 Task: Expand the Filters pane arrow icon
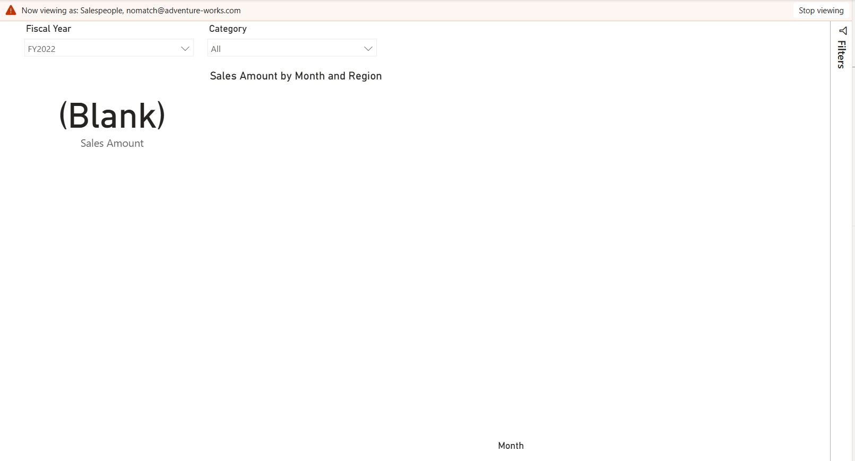(843, 31)
